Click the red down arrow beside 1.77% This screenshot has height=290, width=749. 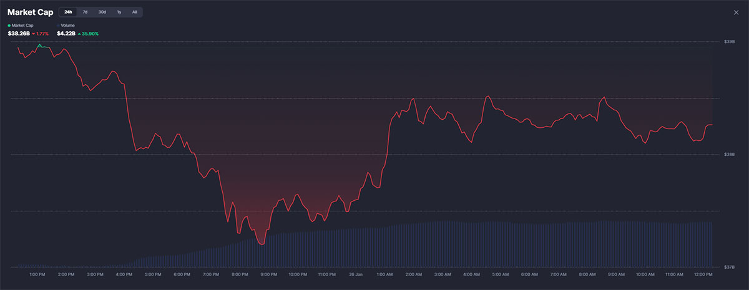[33, 34]
